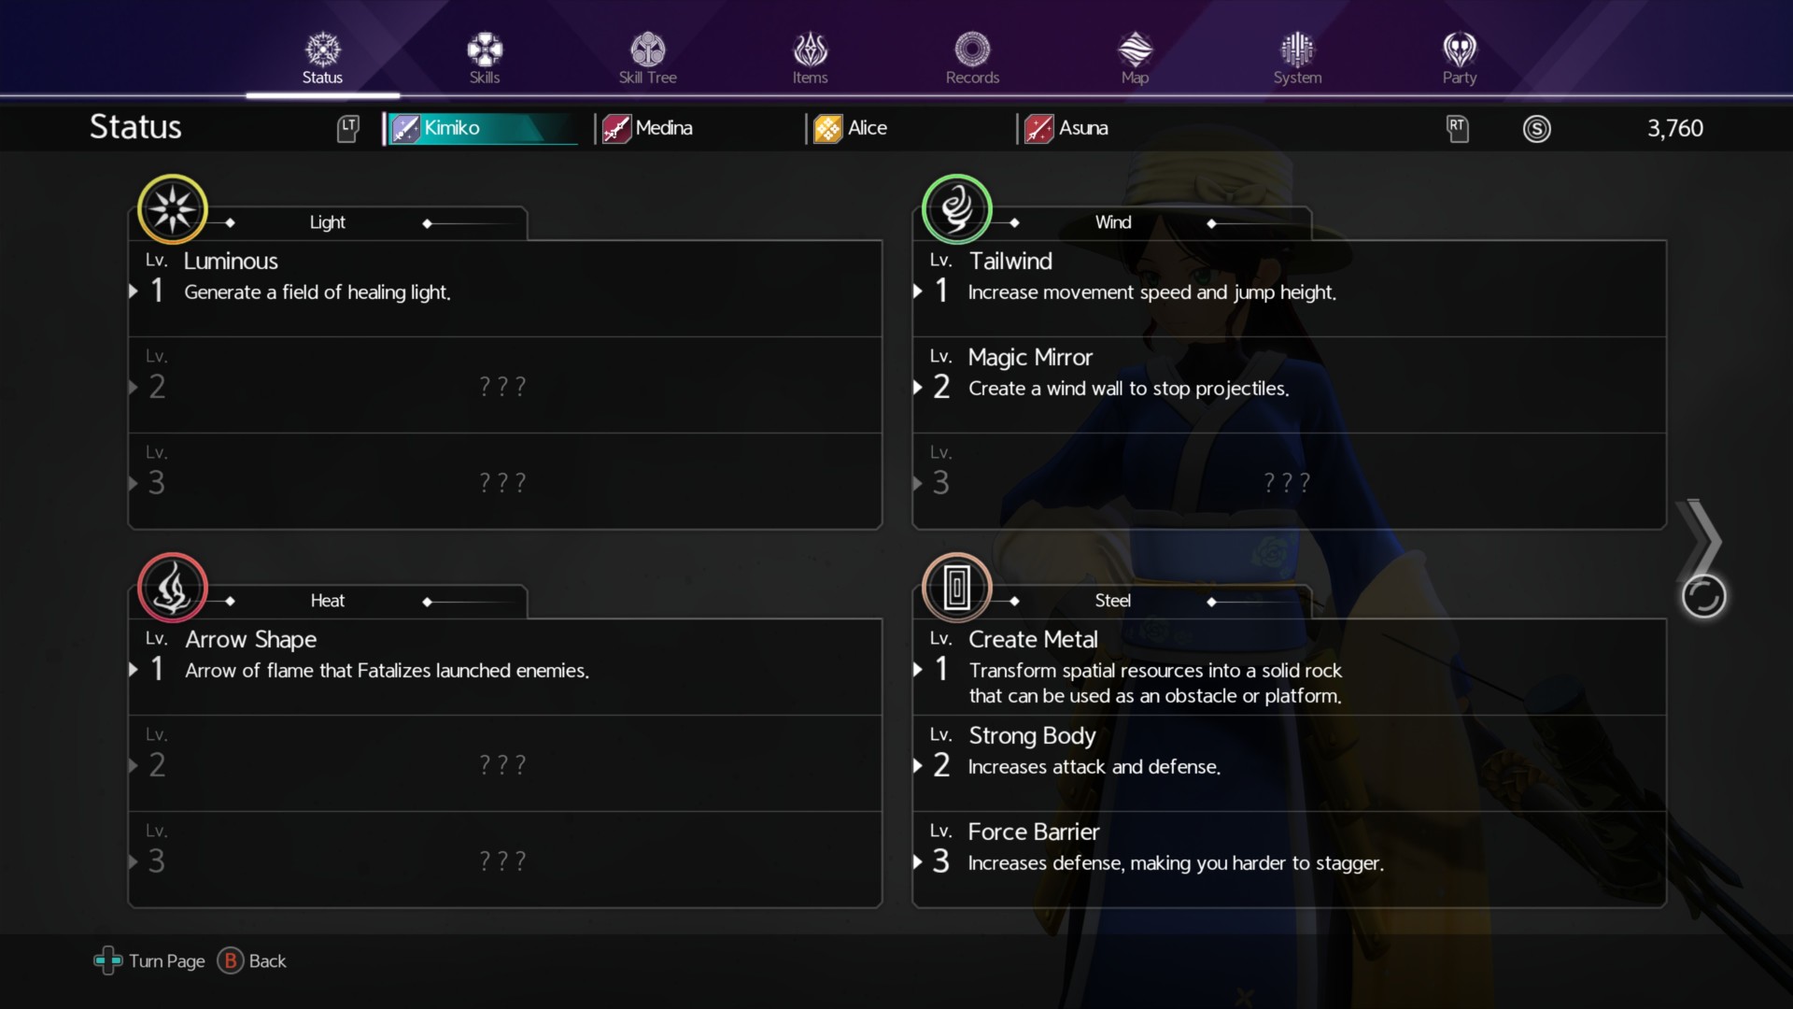Expand the Magic Mirror skill entry
This screenshot has width=1793, height=1009.
pos(1290,385)
